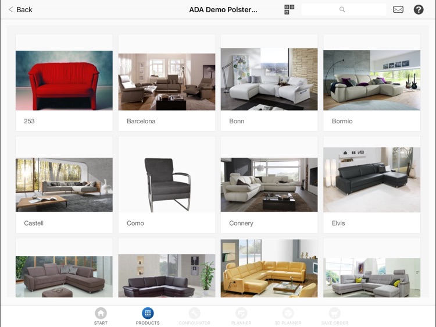The width and height of the screenshot is (436, 327).
Task: Open the brown corner sofa with ottoman
Action: 64,276
